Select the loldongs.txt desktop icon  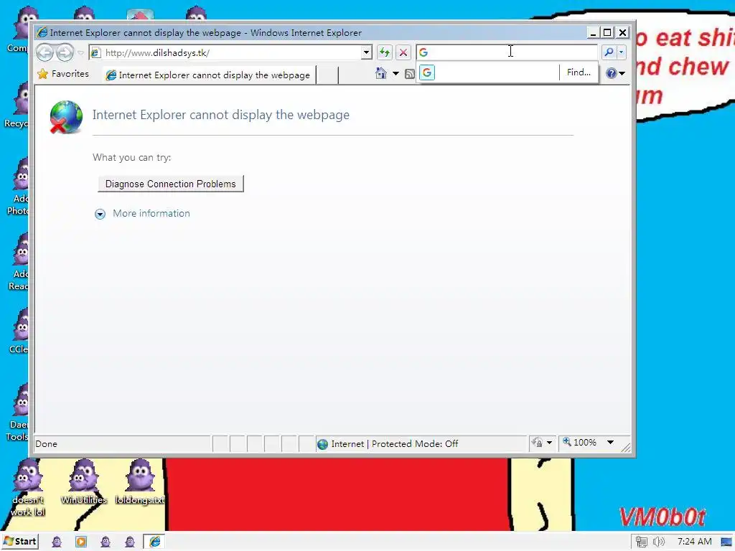tap(140, 482)
